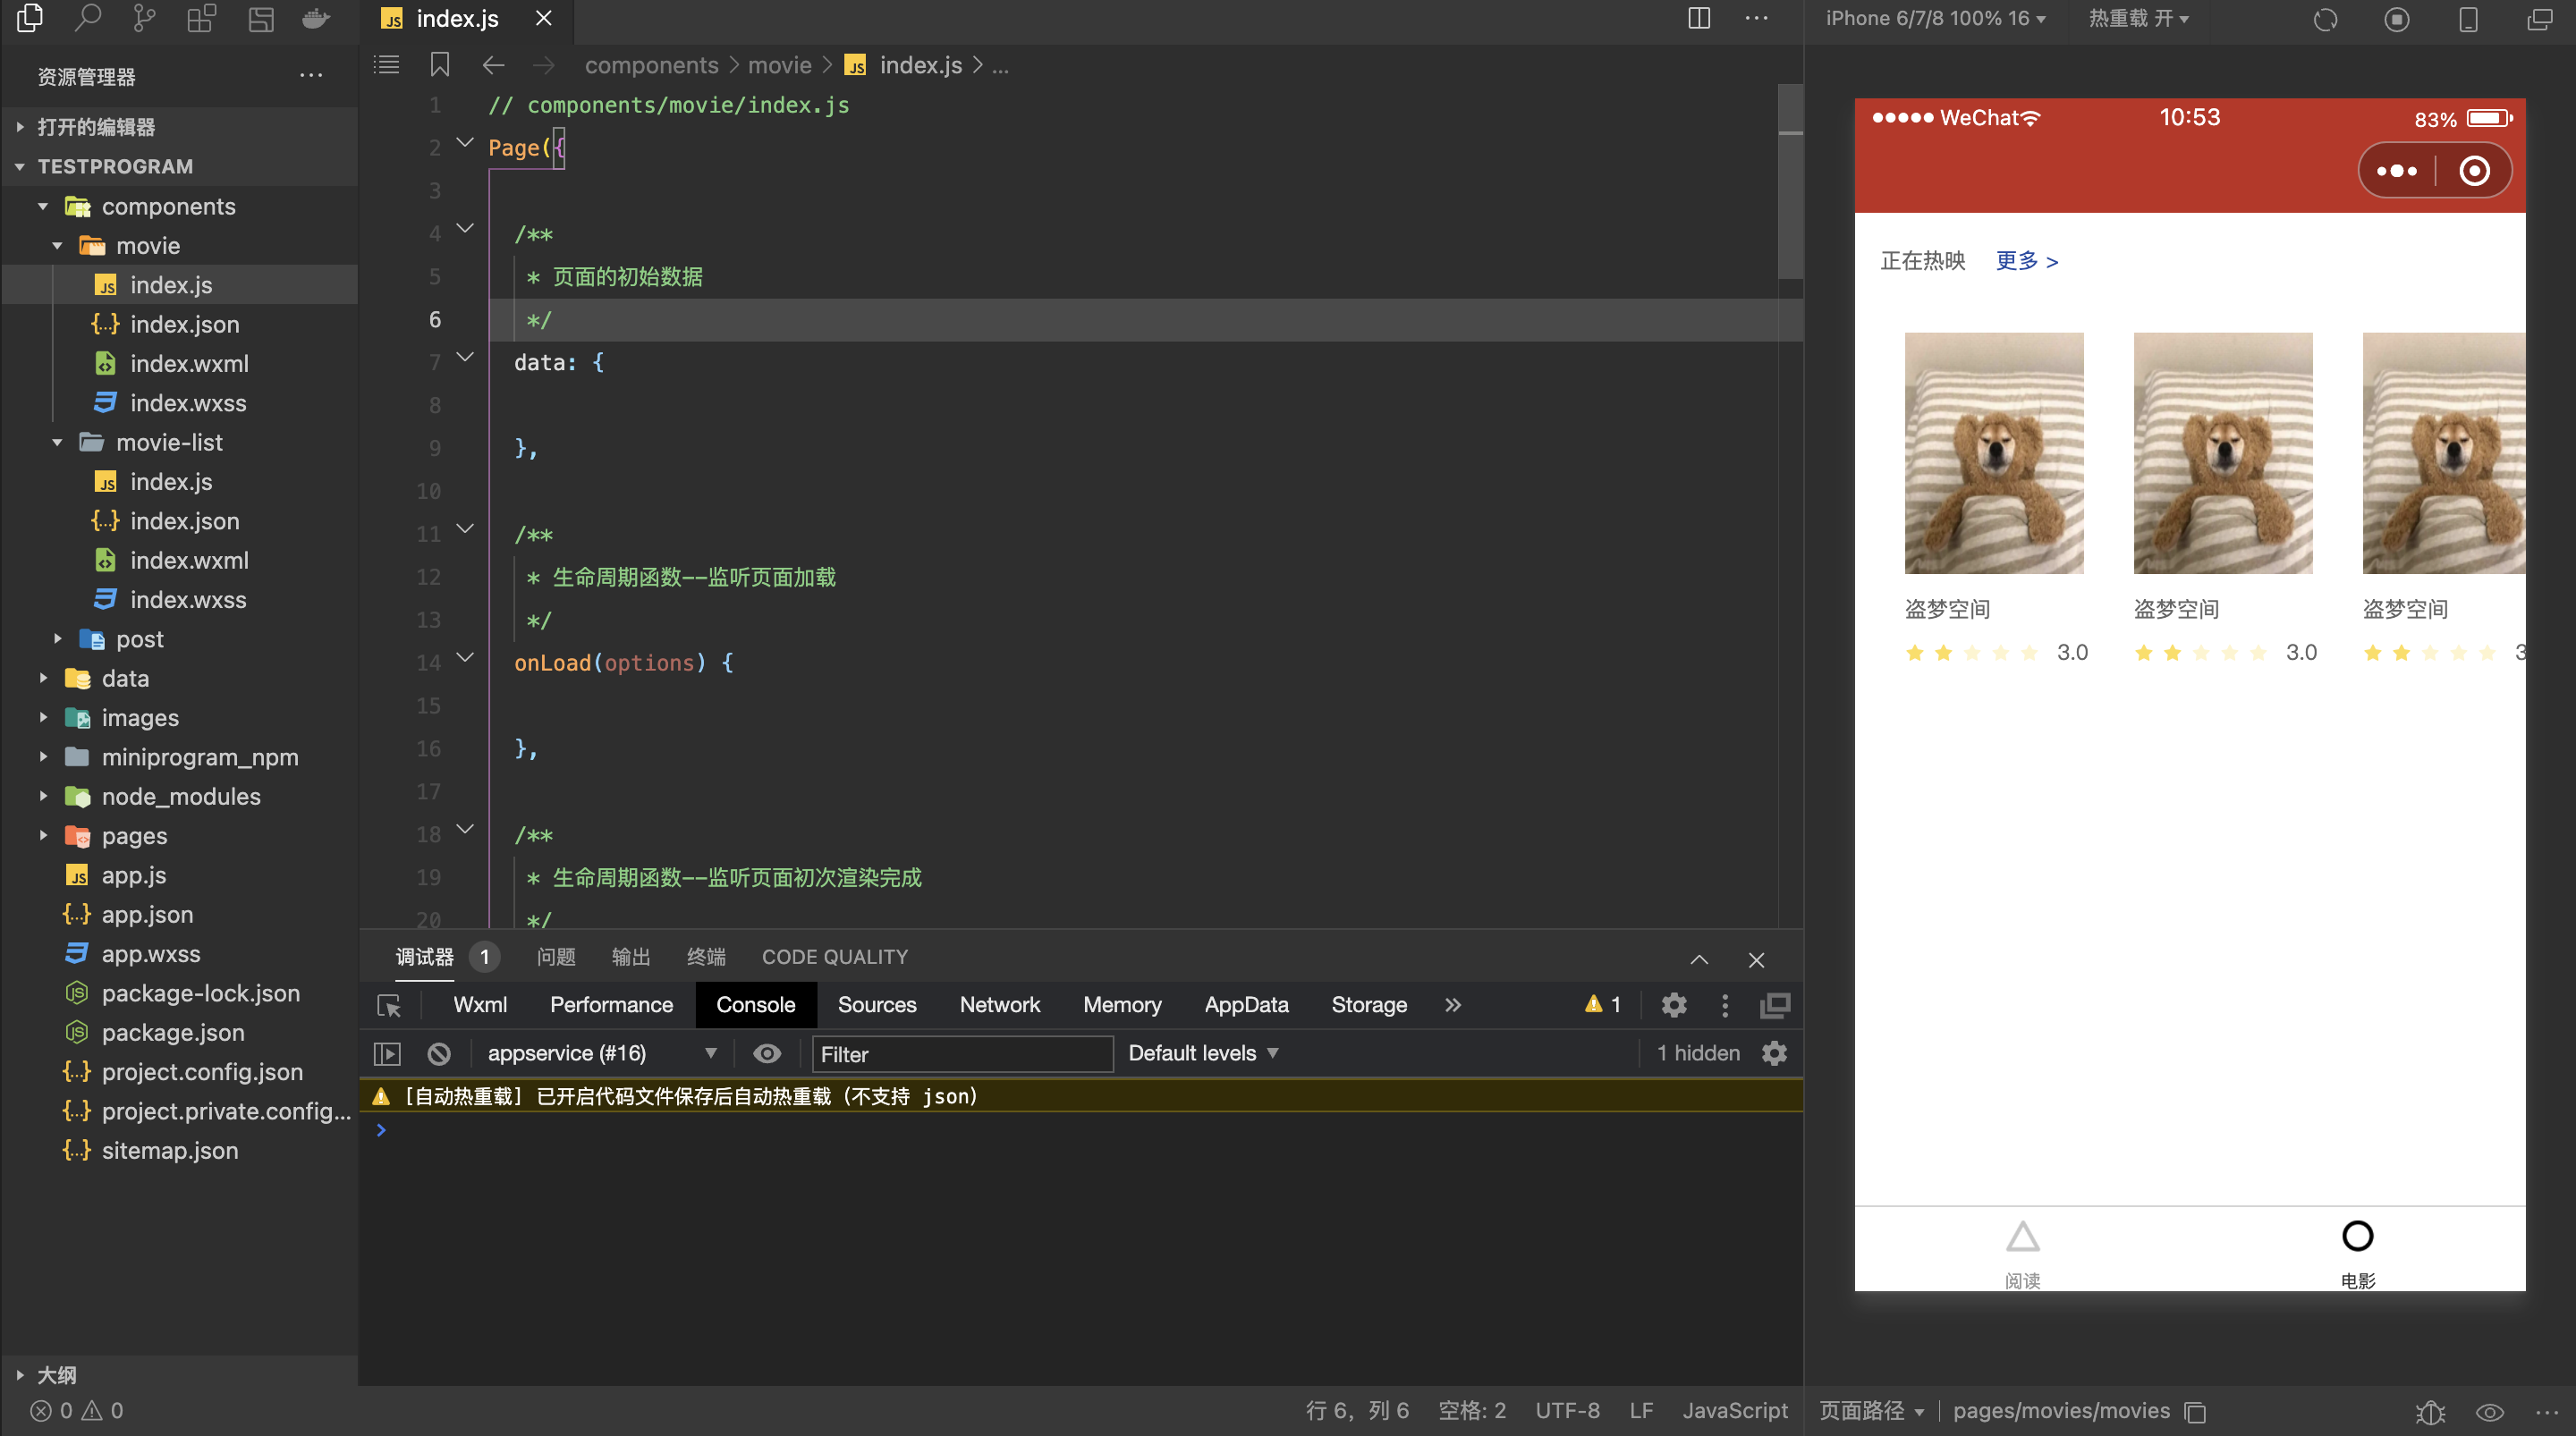Open console settings gear near hidden count
The width and height of the screenshot is (2576, 1436).
pos(1774,1053)
